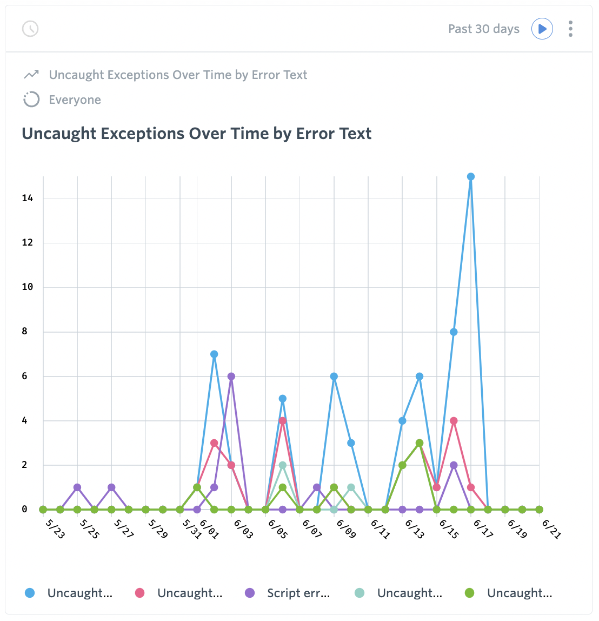Click the trending line icon beside the chart name
This screenshot has height=621, width=599.
[x=31, y=74]
